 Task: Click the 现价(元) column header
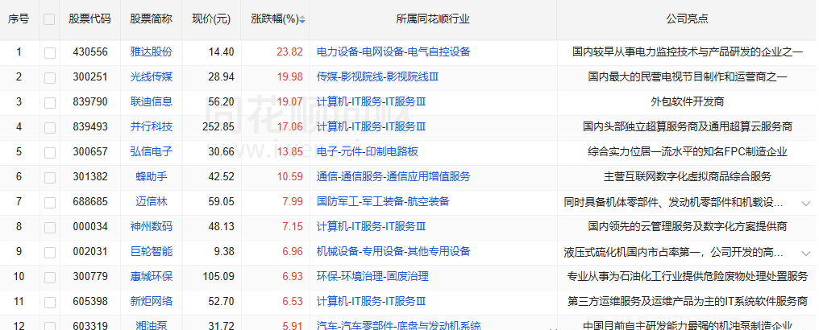click(x=211, y=19)
